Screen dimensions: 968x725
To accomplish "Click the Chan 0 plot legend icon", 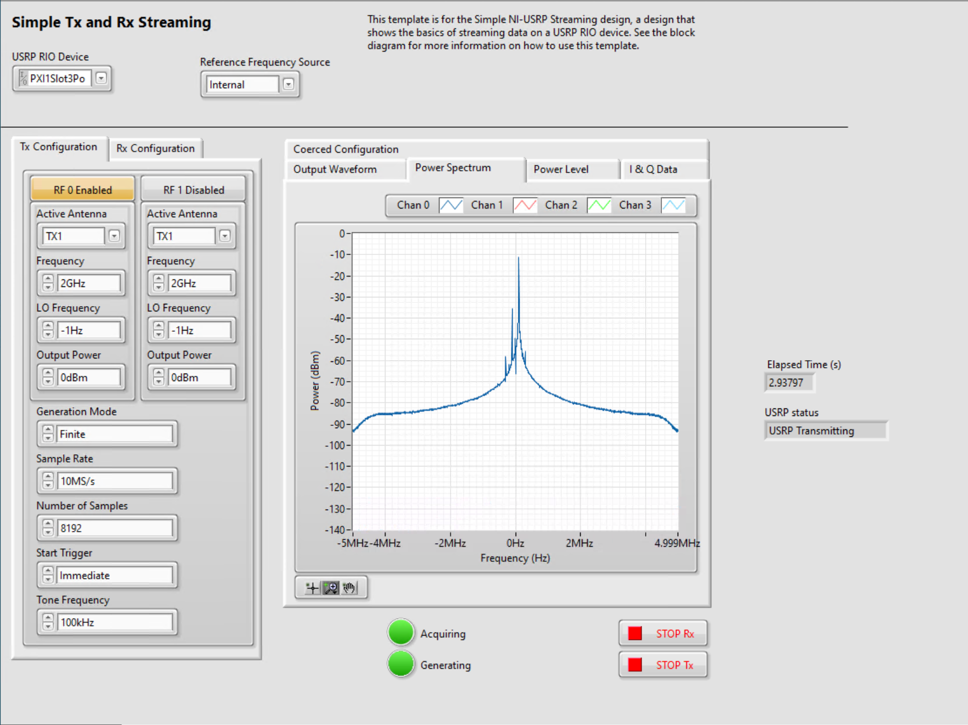I will 451,205.
